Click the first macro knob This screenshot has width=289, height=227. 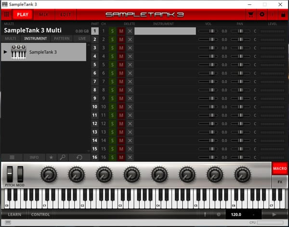coord(49,175)
